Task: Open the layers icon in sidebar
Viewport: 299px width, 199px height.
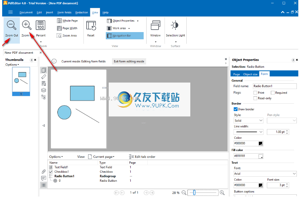Action: [44, 90]
